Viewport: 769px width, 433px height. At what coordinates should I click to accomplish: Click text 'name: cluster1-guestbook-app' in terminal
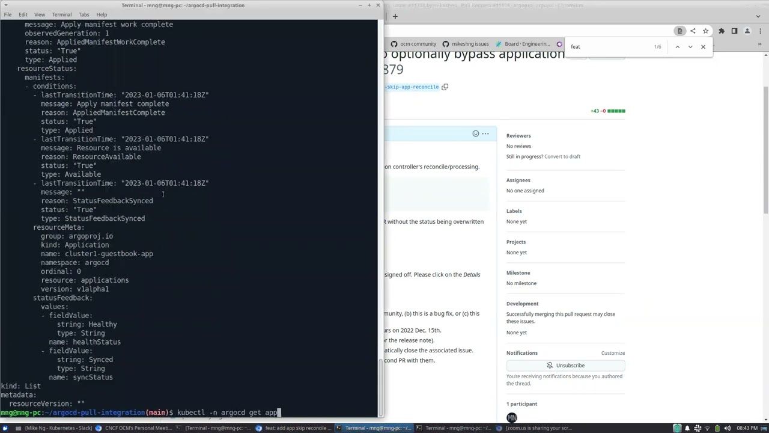[97, 254]
